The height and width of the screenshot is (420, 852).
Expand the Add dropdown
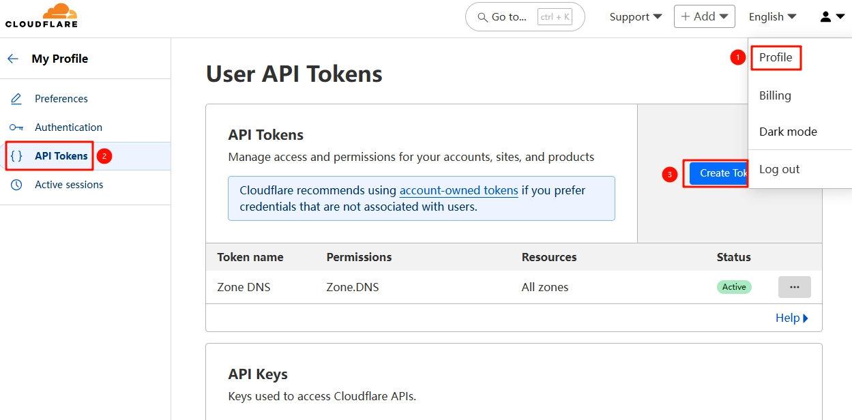(703, 16)
